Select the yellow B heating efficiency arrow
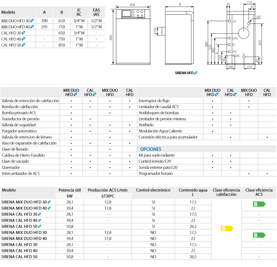 pyautogui.click(x=227, y=228)
